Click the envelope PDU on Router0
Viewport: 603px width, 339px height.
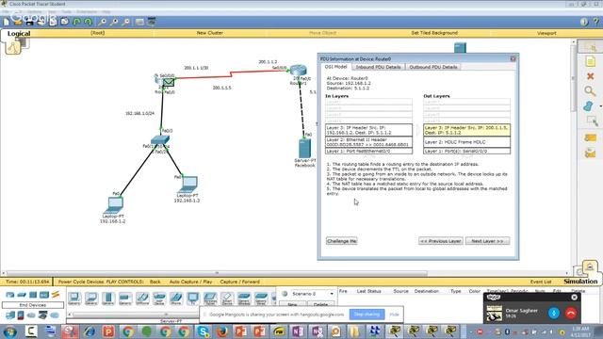pos(168,82)
